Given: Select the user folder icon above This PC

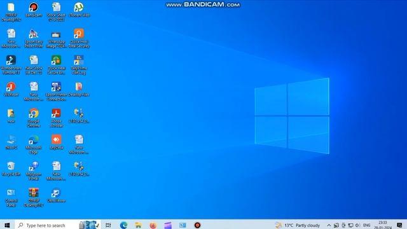Looking at the screenshot, I should click(x=11, y=116).
